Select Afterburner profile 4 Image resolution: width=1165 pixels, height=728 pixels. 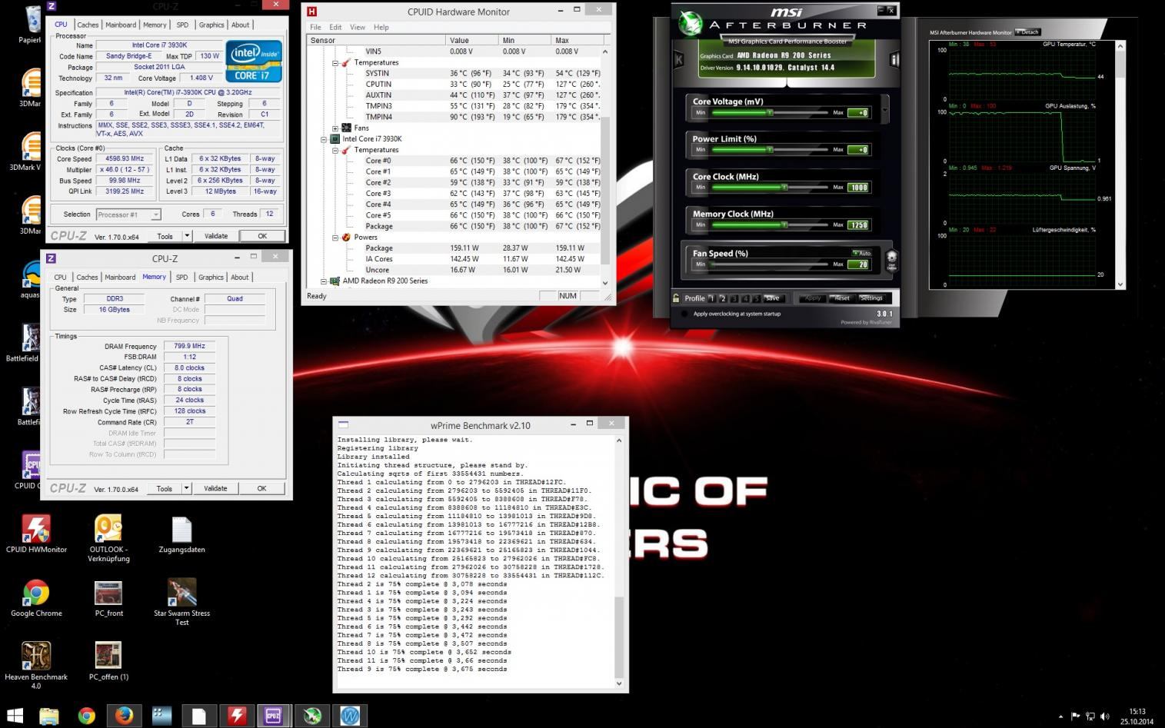[x=746, y=298]
